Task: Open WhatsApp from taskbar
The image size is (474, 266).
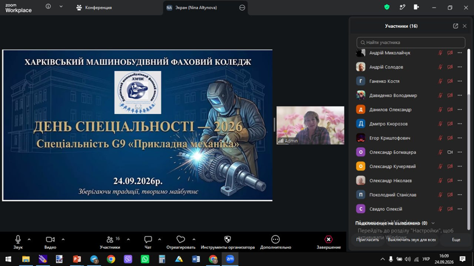Action: (145, 259)
